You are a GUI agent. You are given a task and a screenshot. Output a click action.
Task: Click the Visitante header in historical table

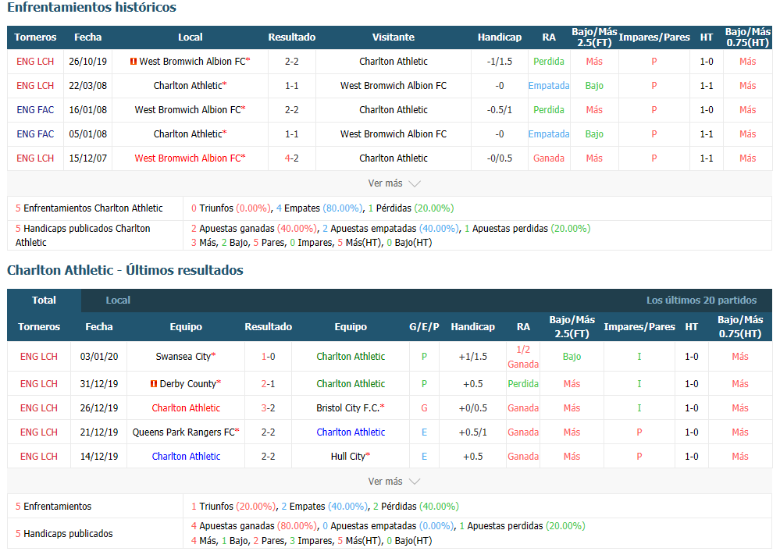394,37
